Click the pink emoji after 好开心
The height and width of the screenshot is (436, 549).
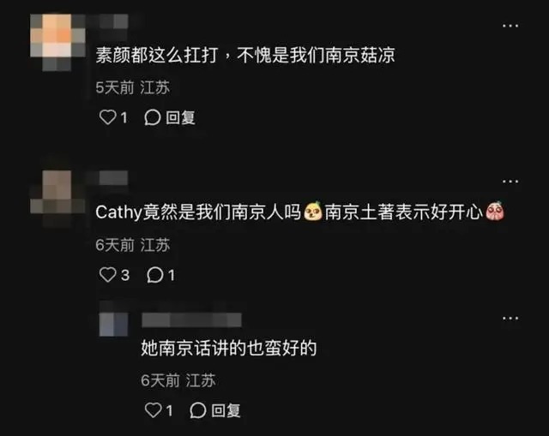click(494, 212)
